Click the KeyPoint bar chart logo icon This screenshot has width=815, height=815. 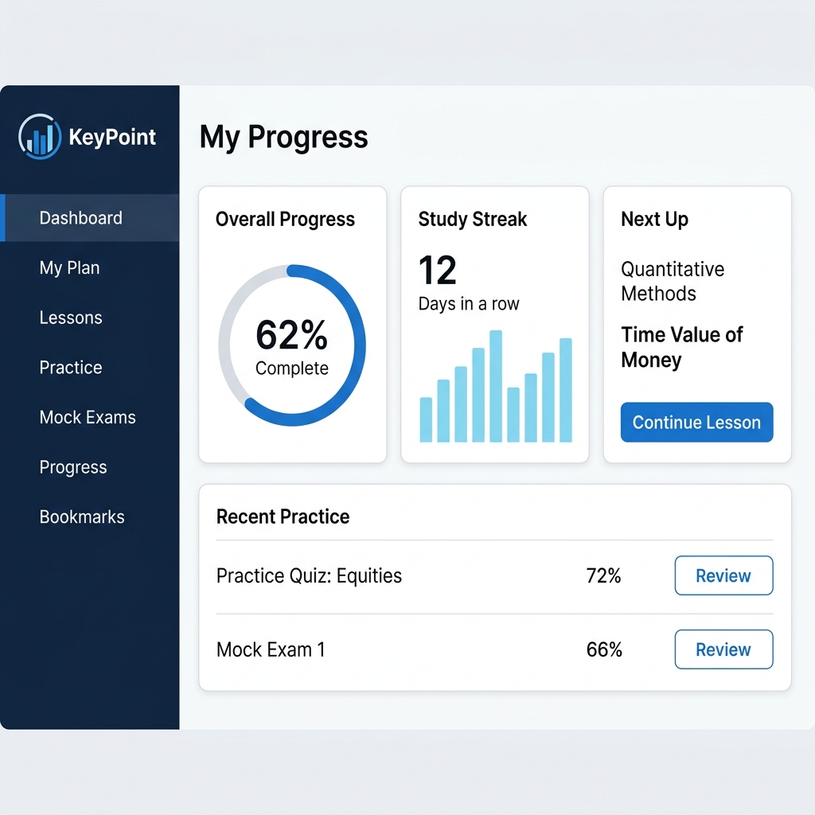[40, 137]
